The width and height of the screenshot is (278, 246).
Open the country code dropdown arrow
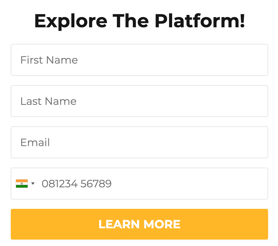coord(33,184)
